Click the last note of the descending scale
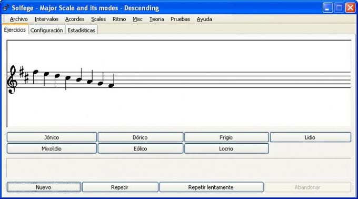The width and height of the screenshot is (358, 199). click(x=111, y=86)
